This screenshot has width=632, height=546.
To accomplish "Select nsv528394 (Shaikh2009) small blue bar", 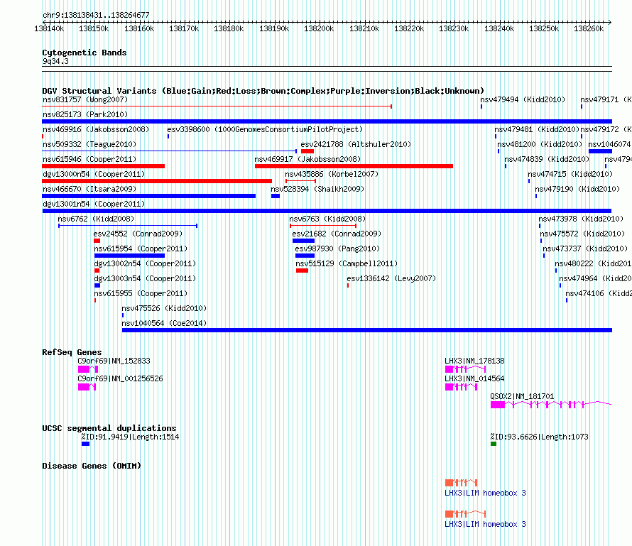I will [x=276, y=196].
